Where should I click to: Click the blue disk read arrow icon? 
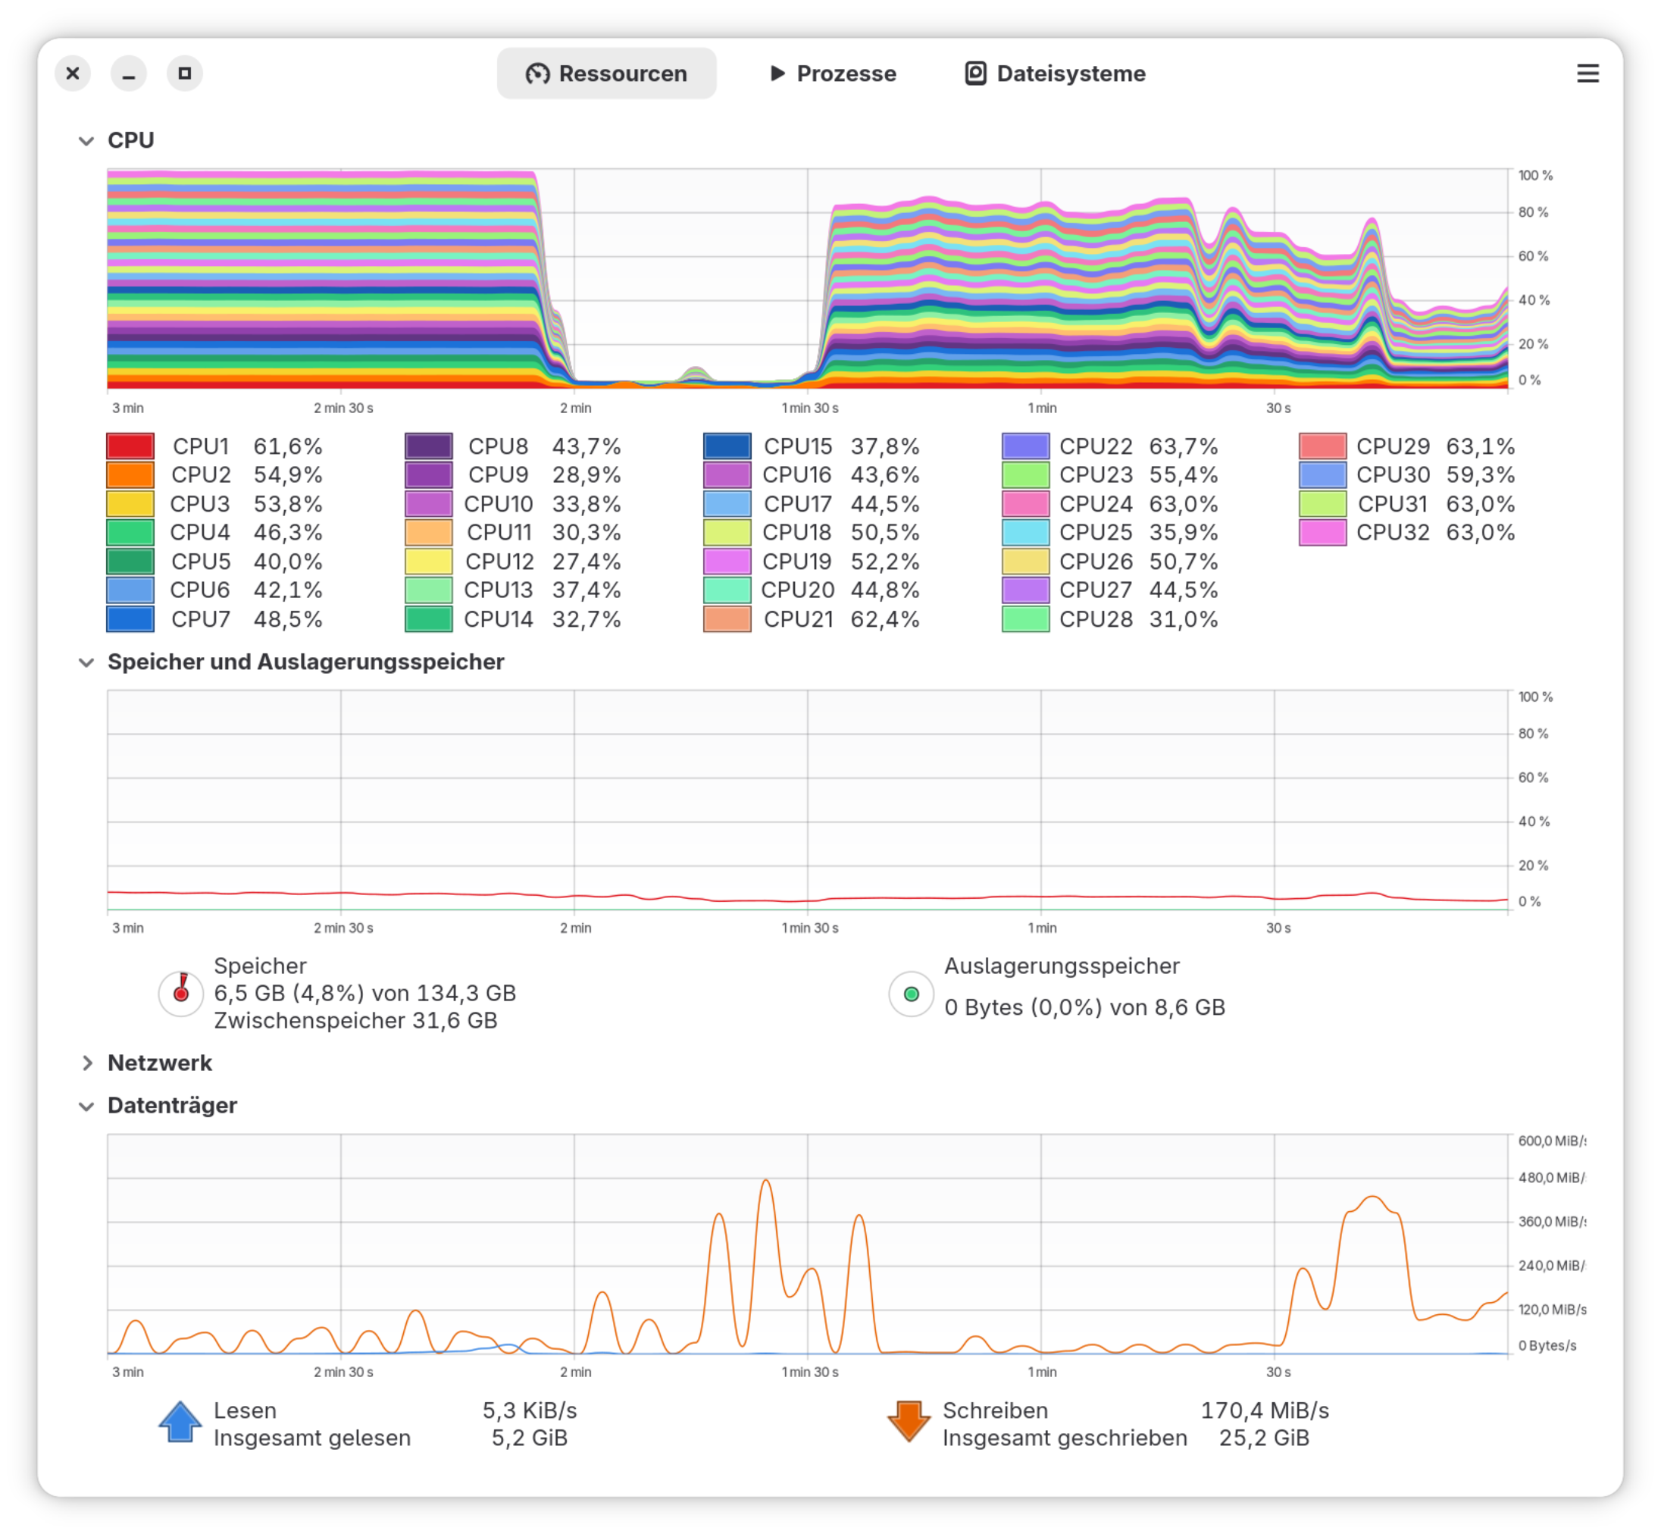[x=180, y=1422]
